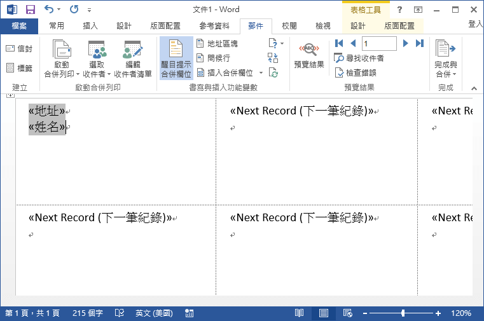Go to the next record arrow
The height and width of the screenshot is (321, 484).
point(405,44)
